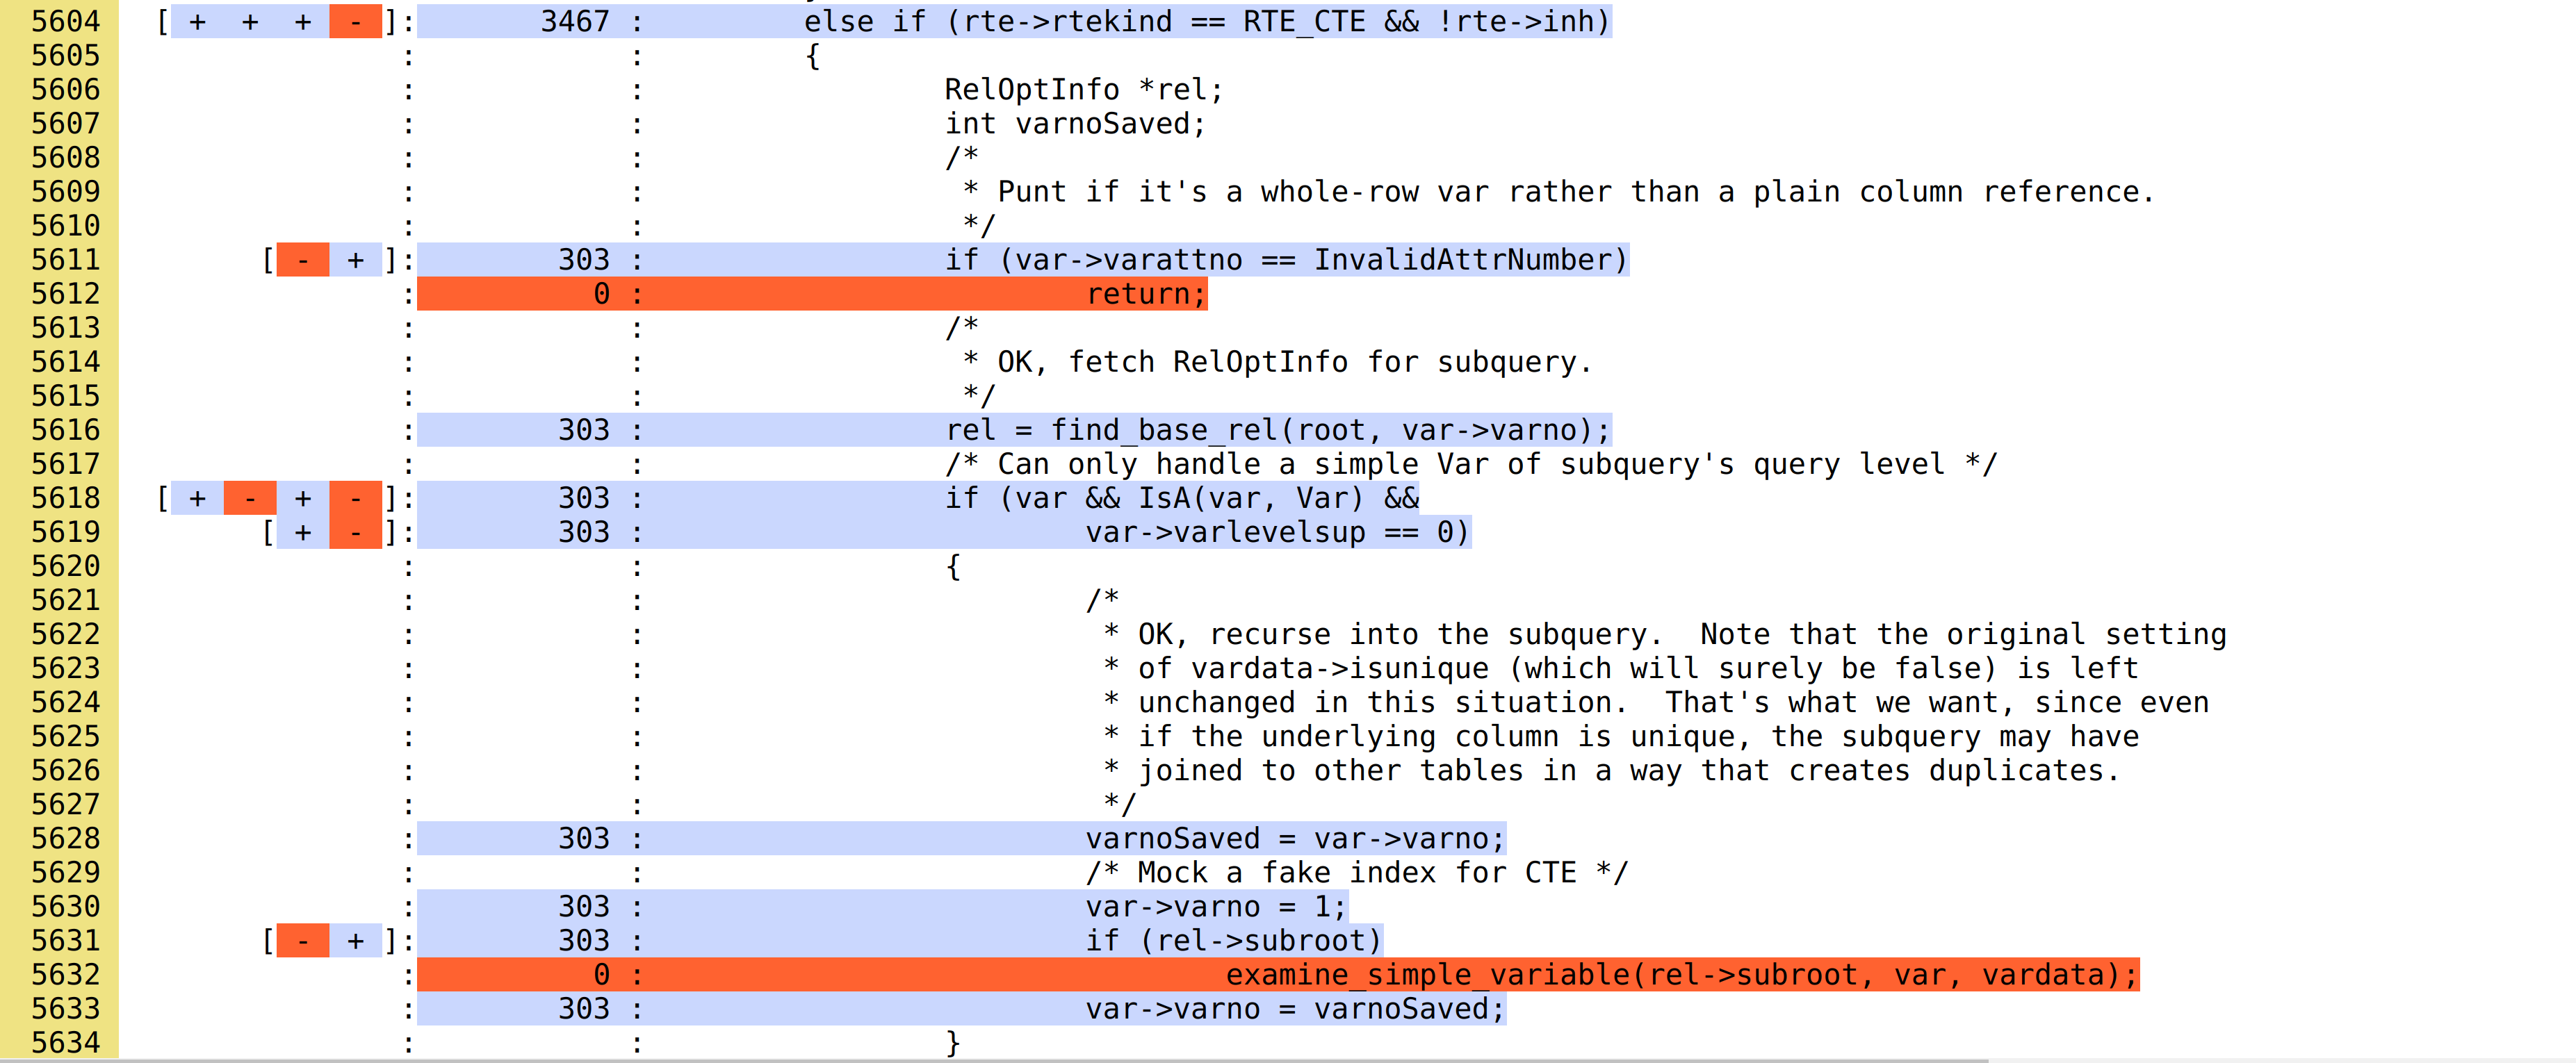Click the uncovered red 'return;' statement
This screenshot has width=2576, height=1063.
1146,294
